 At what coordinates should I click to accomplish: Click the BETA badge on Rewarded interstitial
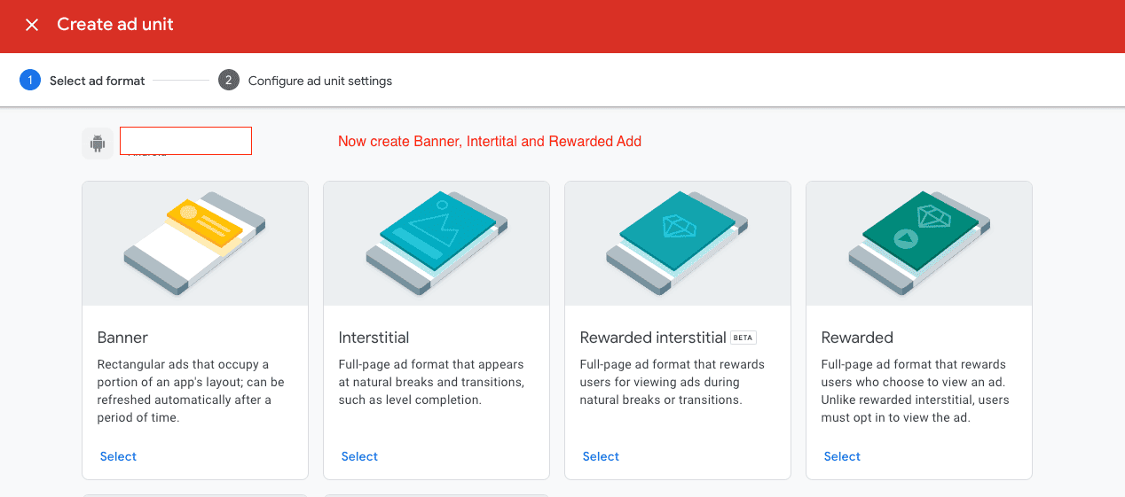click(x=743, y=338)
